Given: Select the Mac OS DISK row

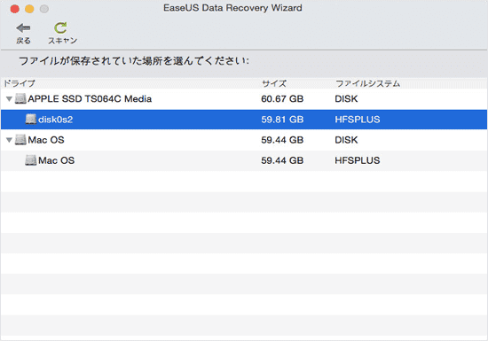Looking at the screenshot, I should click(244, 140).
